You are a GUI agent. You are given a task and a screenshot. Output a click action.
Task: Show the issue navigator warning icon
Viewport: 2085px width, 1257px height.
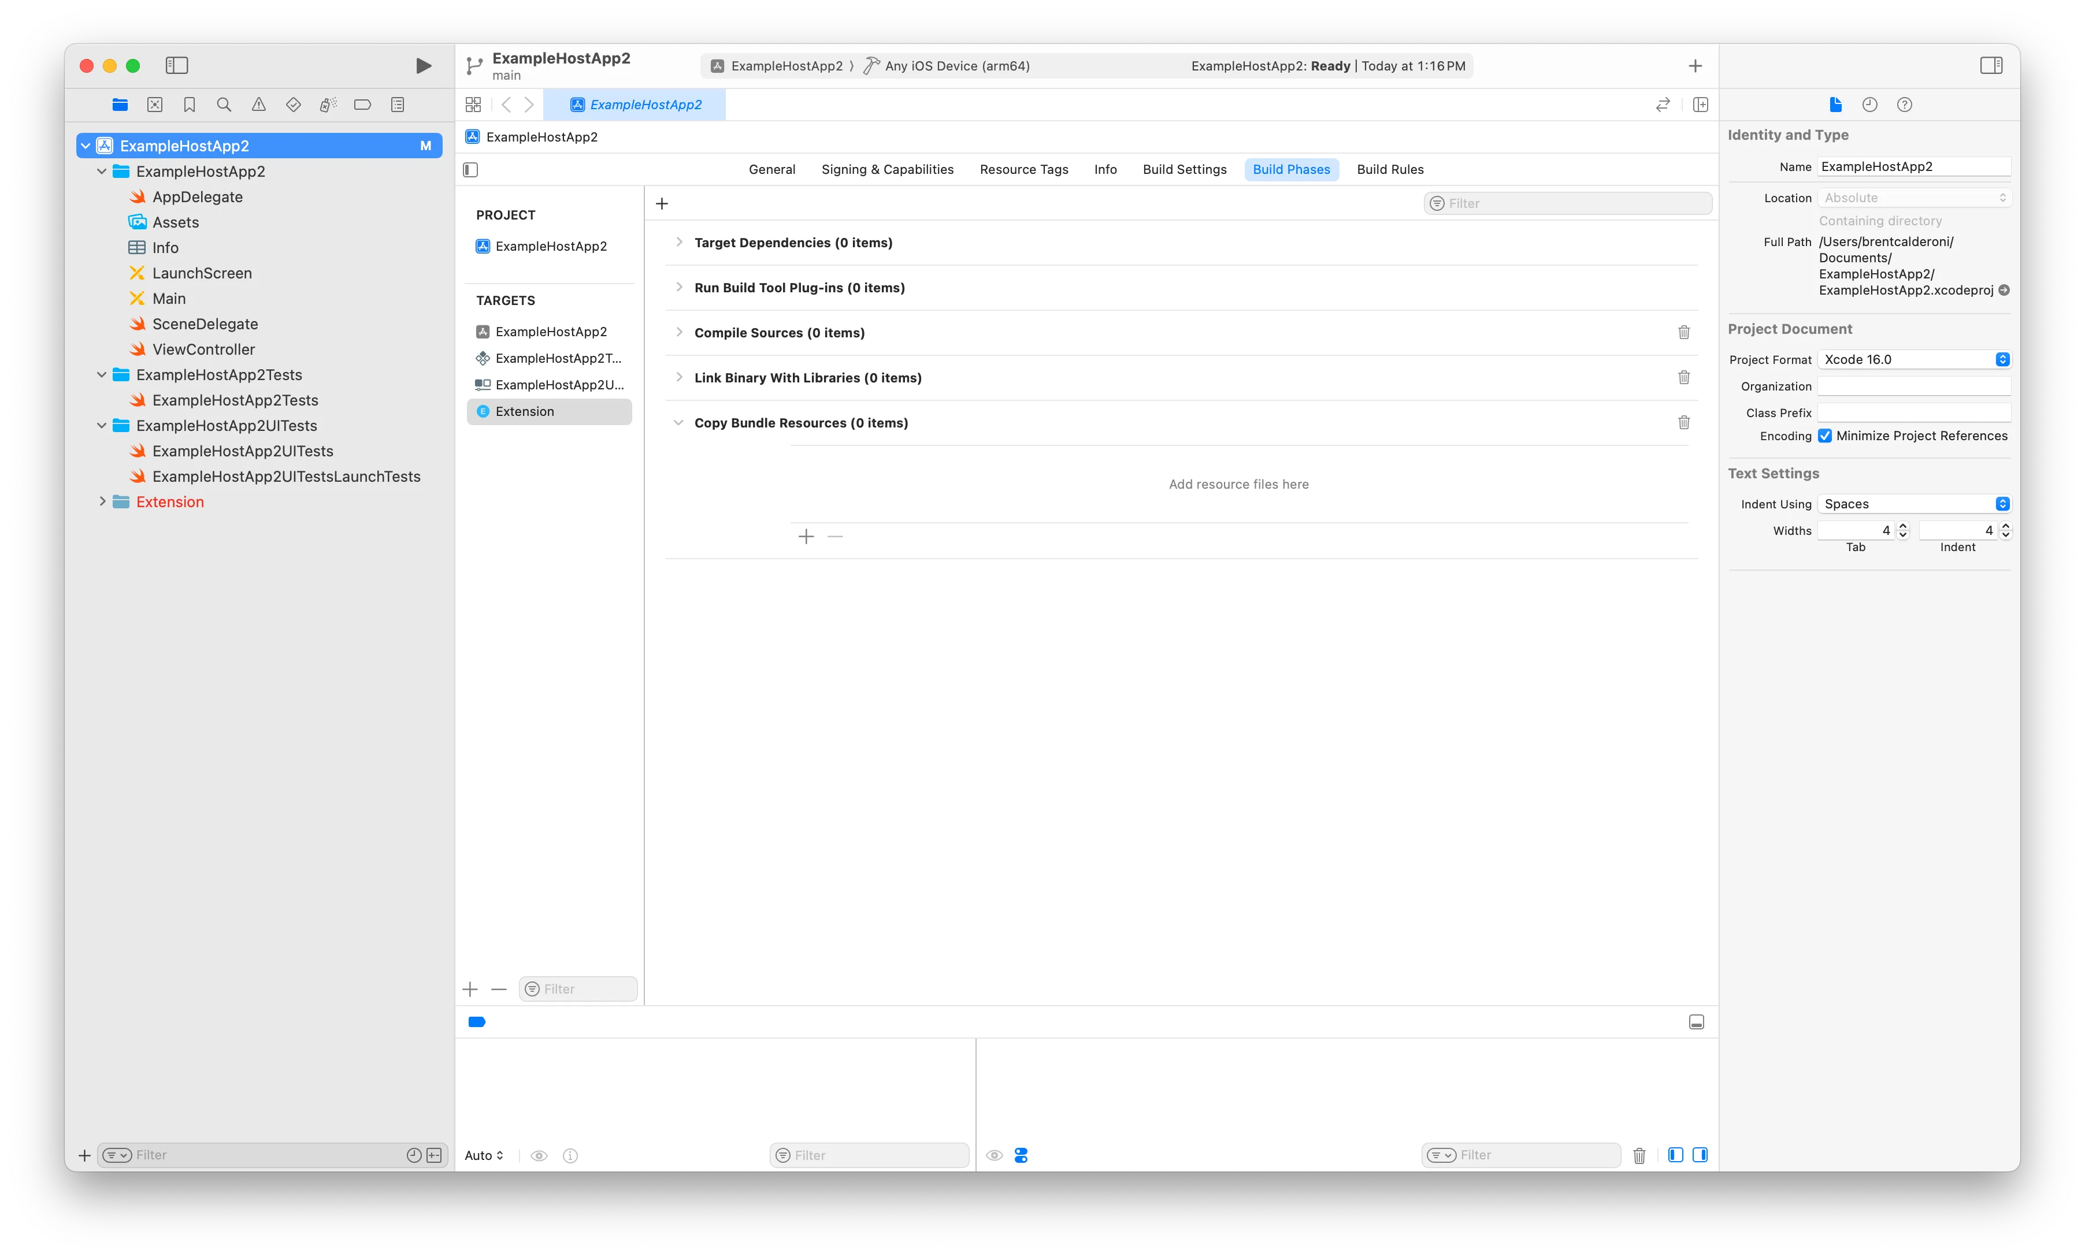tap(259, 105)
